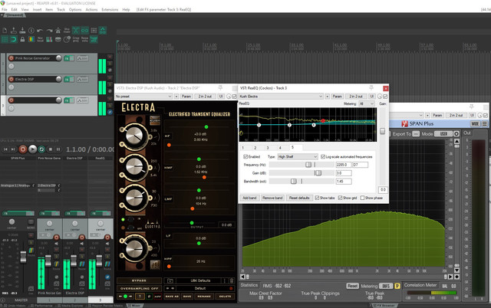
Task: Click BYPASS button in Electra plugin
Action: pos(139,280)
